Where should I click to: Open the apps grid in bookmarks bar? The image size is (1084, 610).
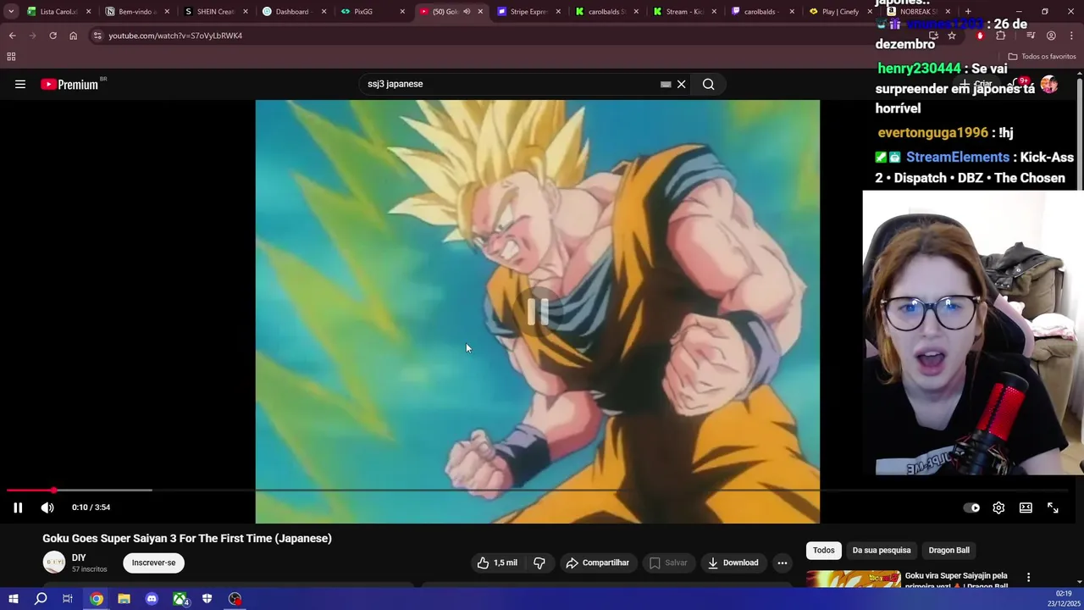coord(11,57)
